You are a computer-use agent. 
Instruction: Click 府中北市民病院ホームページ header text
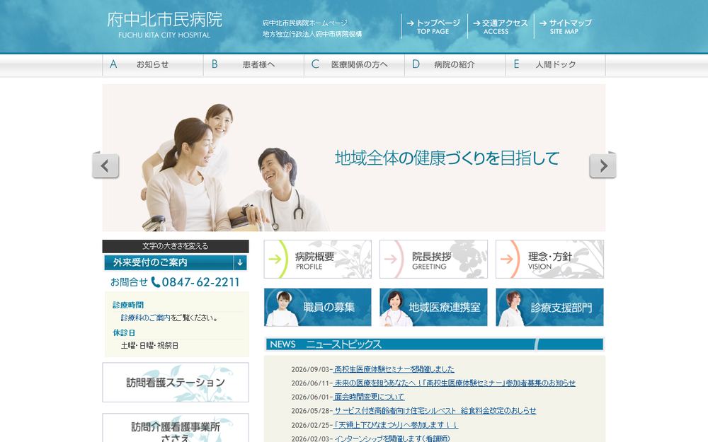304,23
